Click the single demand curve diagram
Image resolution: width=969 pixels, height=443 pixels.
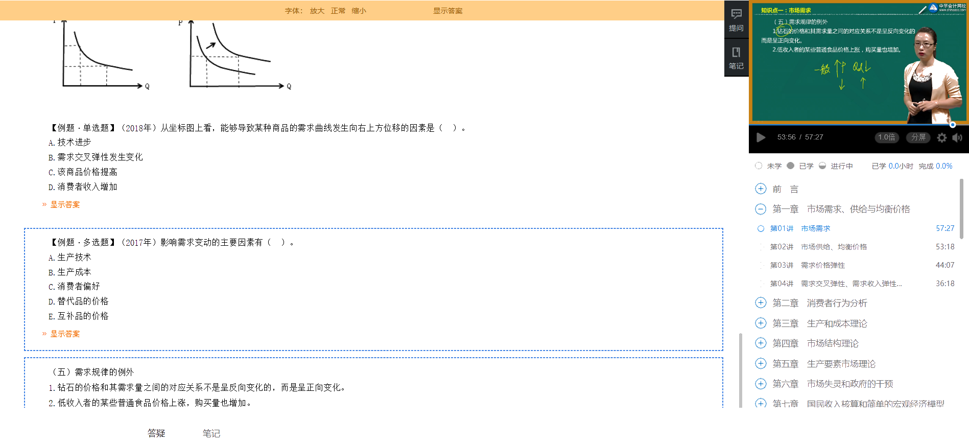click(100, 55)
